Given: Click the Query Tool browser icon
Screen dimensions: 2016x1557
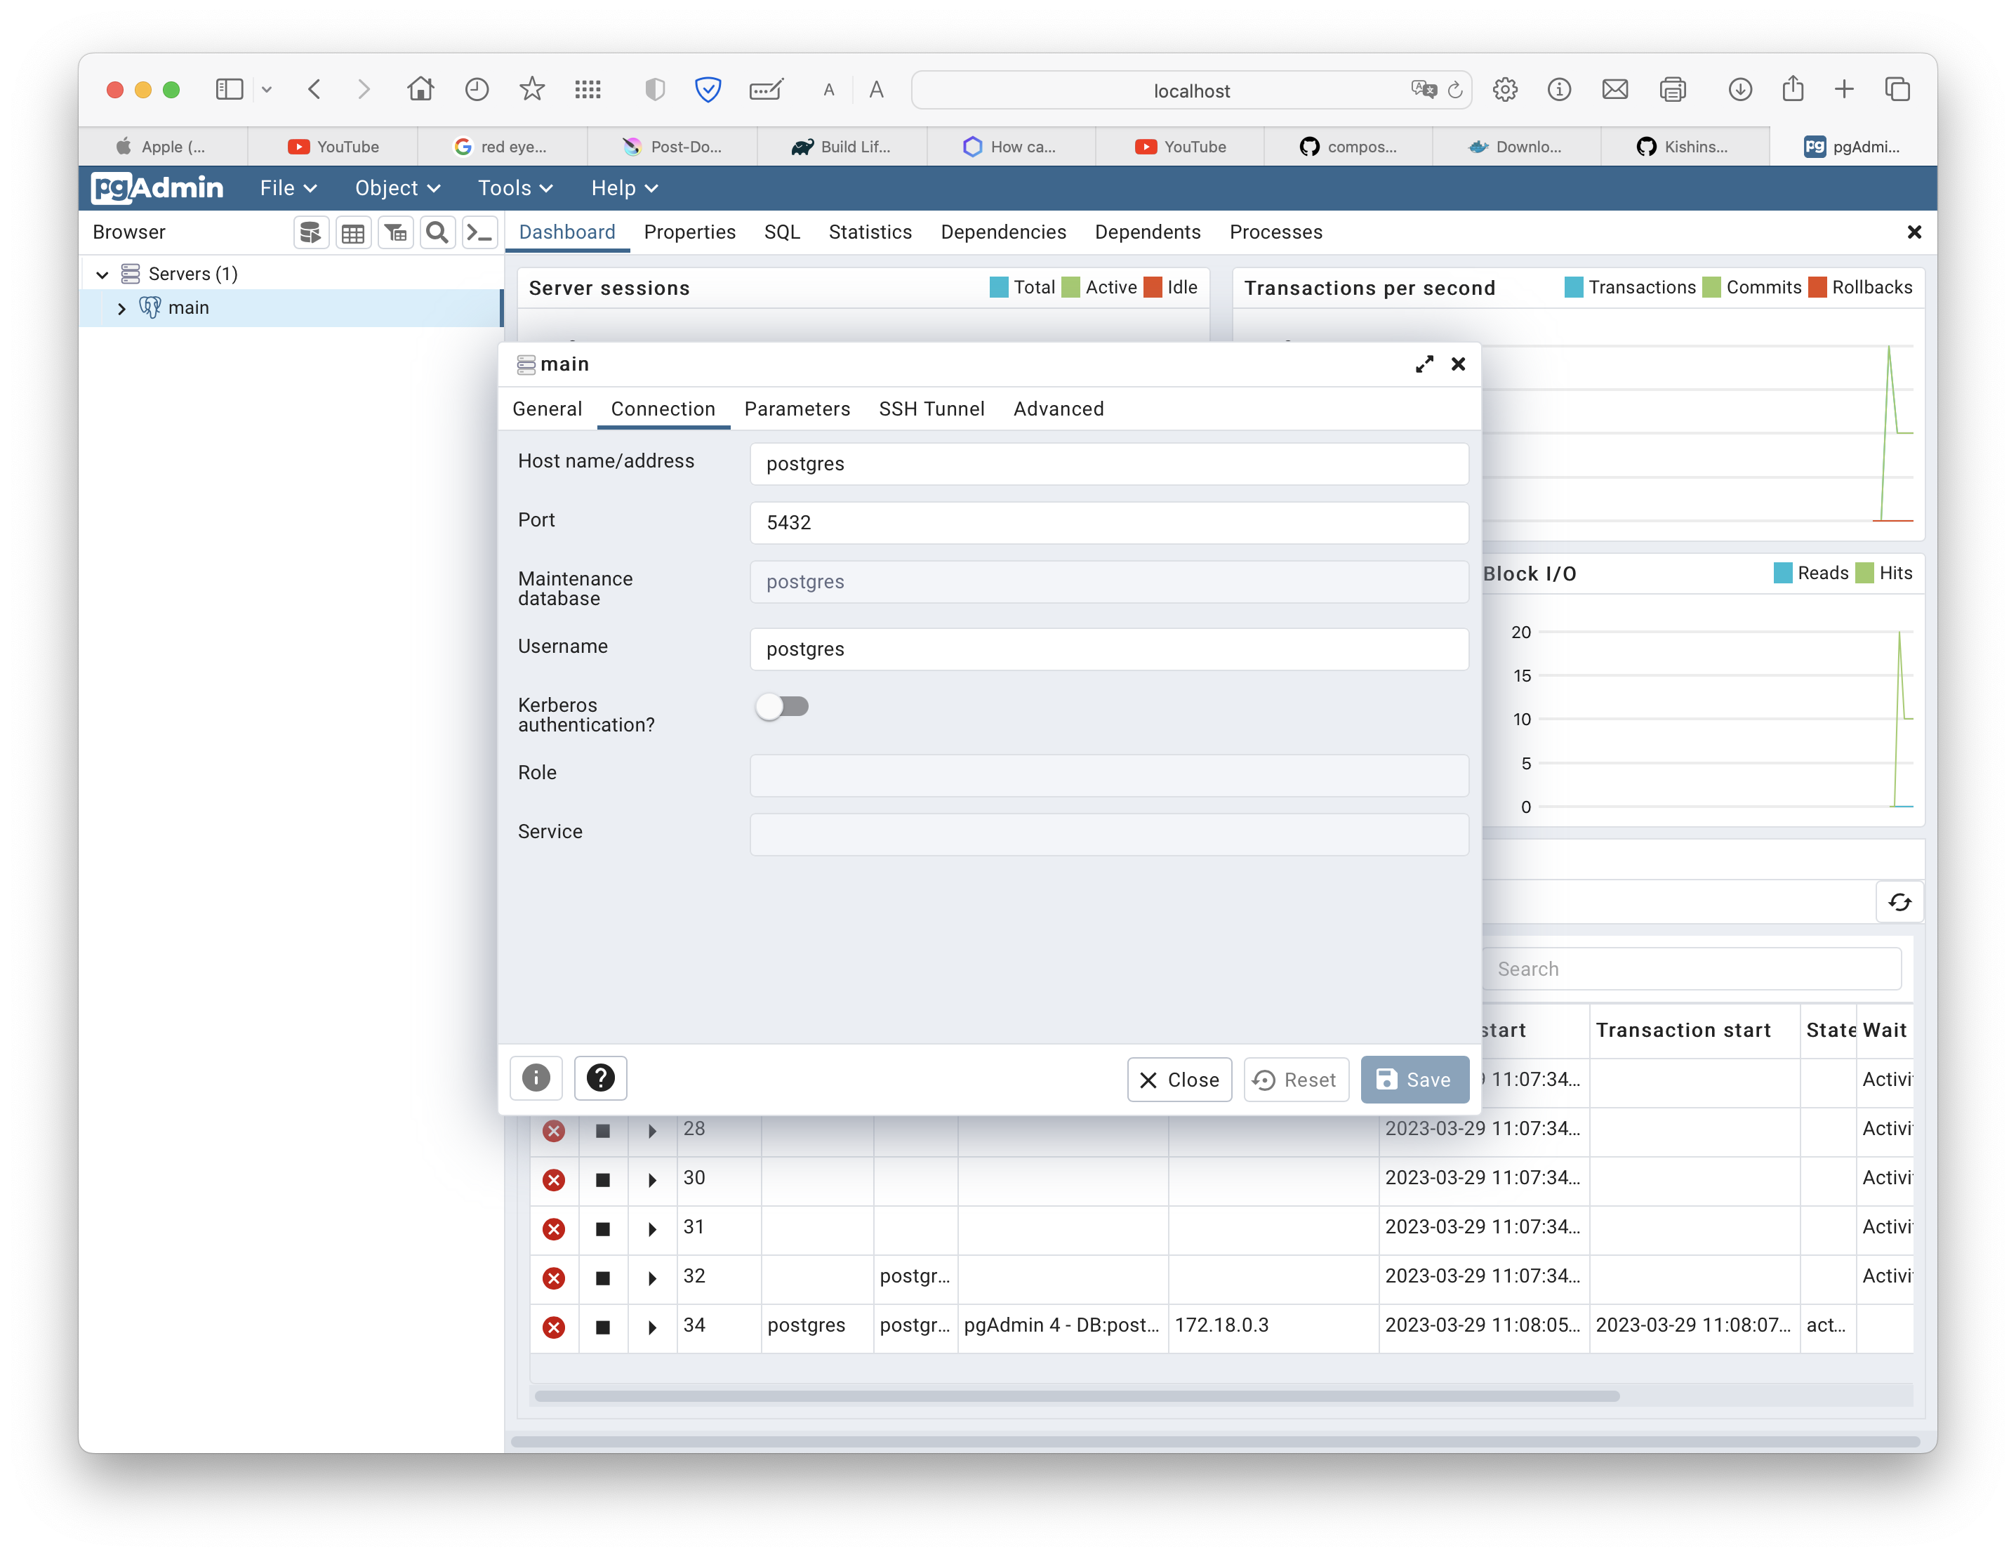Looking at the screenshot, I should (x=311, y=232).
